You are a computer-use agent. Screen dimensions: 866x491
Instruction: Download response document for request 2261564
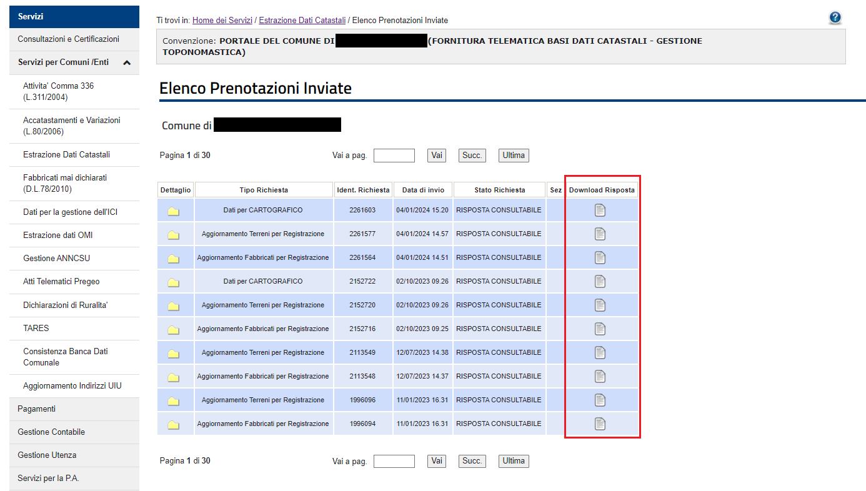[600, 258]
